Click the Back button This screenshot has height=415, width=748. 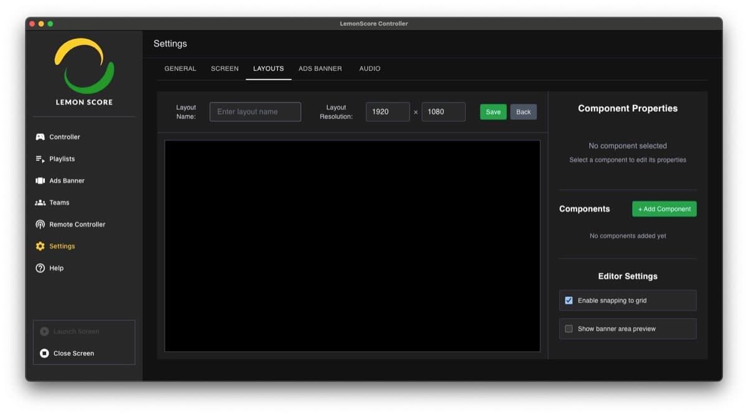[524, 111]
